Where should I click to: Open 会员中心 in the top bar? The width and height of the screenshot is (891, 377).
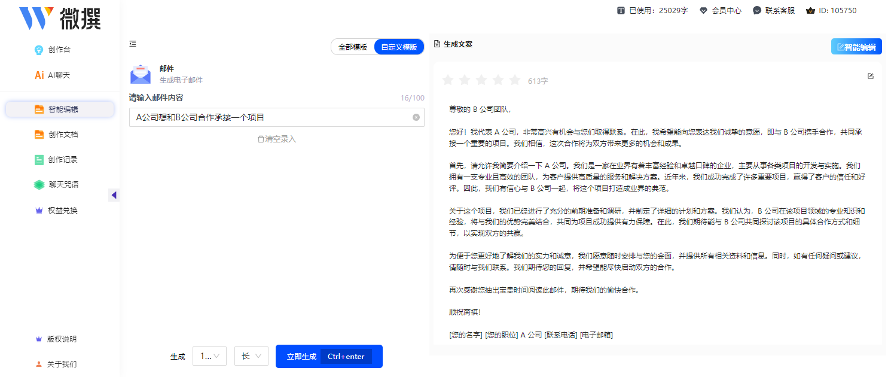point(720,10)
